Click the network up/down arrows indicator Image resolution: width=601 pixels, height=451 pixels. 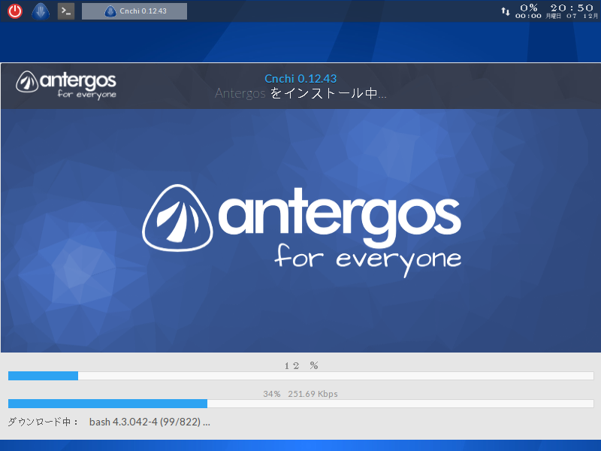click(x=506, y=11)
